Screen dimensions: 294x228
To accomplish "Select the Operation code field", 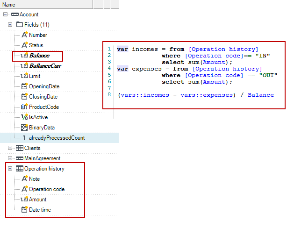I will point(47,189).
